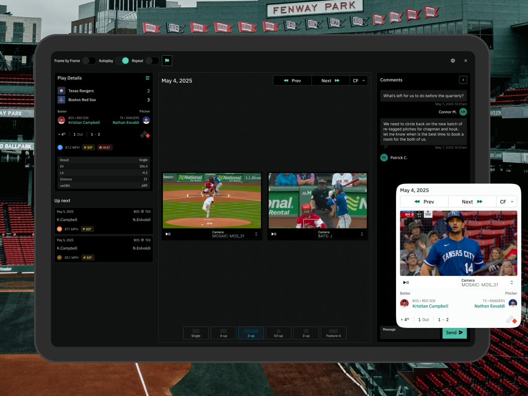Image resolution: width=528 pixels, height=396 pixels.
Task: Click the BATS: J batter view video
Action: click(318, 201)
